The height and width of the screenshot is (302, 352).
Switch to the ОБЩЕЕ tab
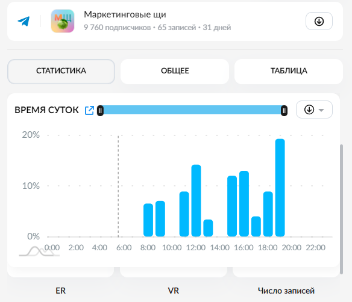[x=175, y=71]
